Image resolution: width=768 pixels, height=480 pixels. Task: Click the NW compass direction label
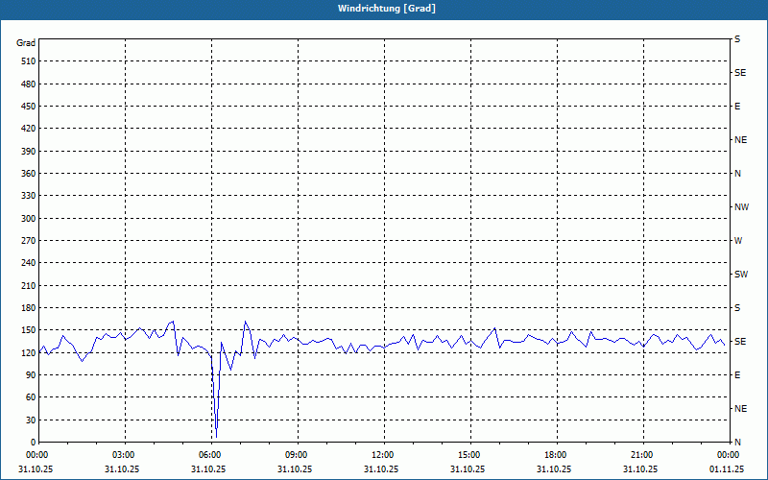(x=741, y=207)
